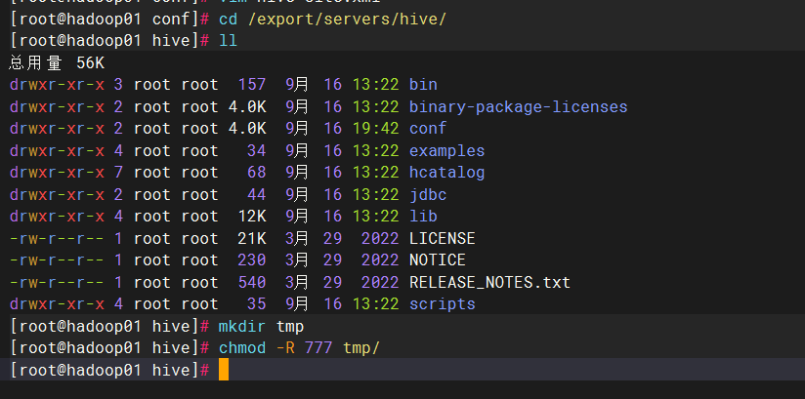The image size is (805, 399).
Task: Click the LICENSE file name
Action: pyautogui.click(x=442, y=238)
